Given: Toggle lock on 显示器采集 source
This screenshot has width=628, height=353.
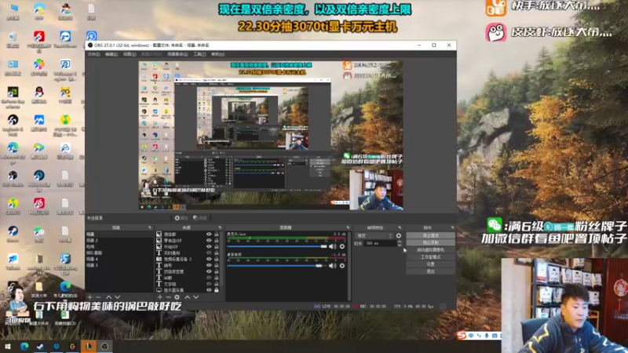Looking at the screenshot, I should (x=217, y=289).
